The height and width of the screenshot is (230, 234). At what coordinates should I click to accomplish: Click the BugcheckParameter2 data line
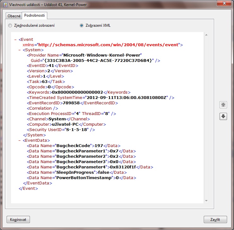[81, 156]
